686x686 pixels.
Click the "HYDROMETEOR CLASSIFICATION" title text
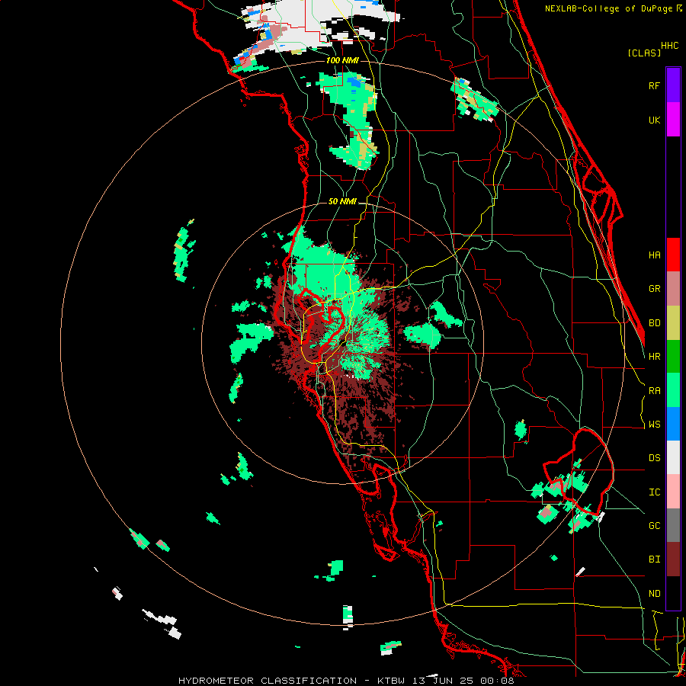(268, 681)
